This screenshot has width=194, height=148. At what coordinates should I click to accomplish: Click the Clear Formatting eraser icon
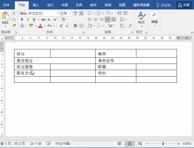click(64, 19)
